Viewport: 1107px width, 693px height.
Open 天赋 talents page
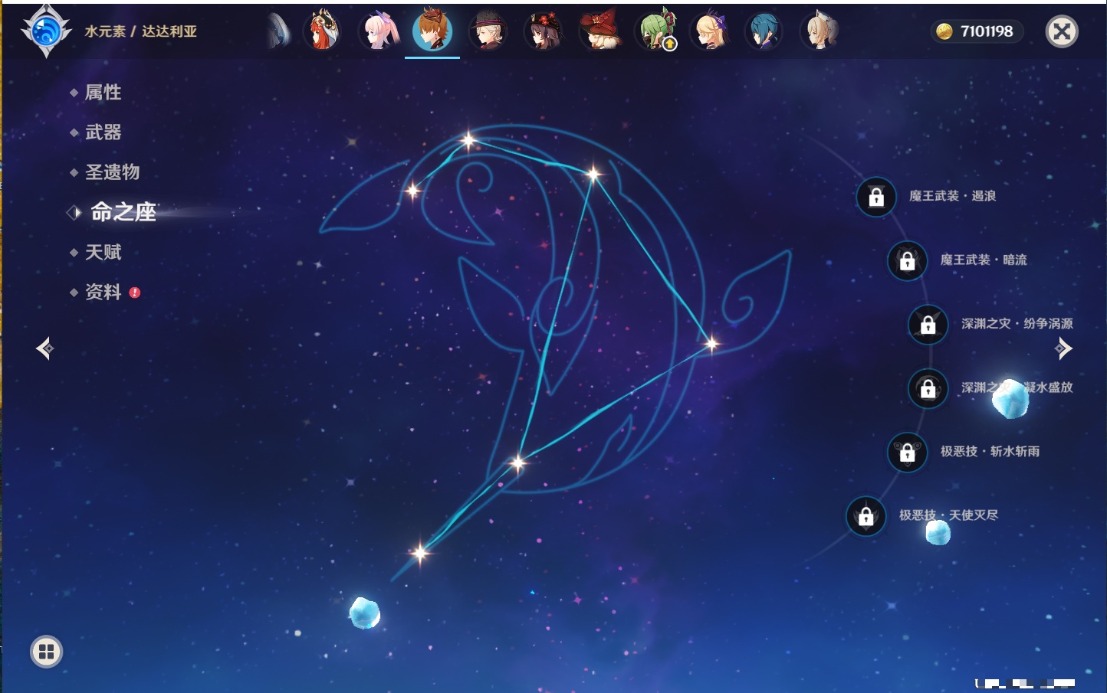click(103, 252)
